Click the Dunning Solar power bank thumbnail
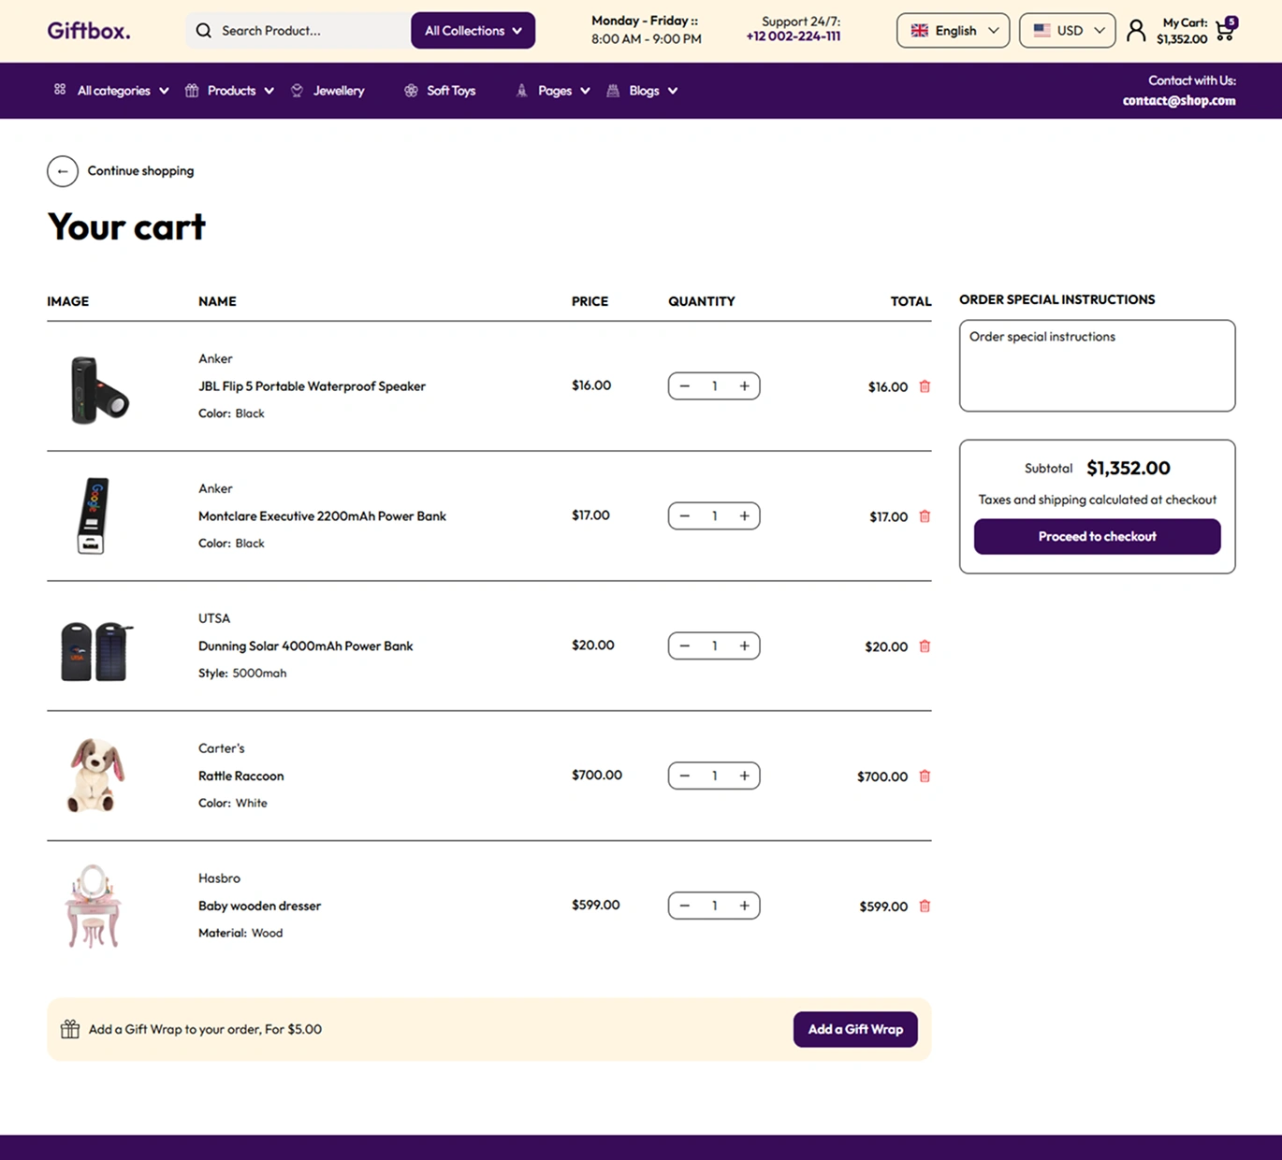 95,650
